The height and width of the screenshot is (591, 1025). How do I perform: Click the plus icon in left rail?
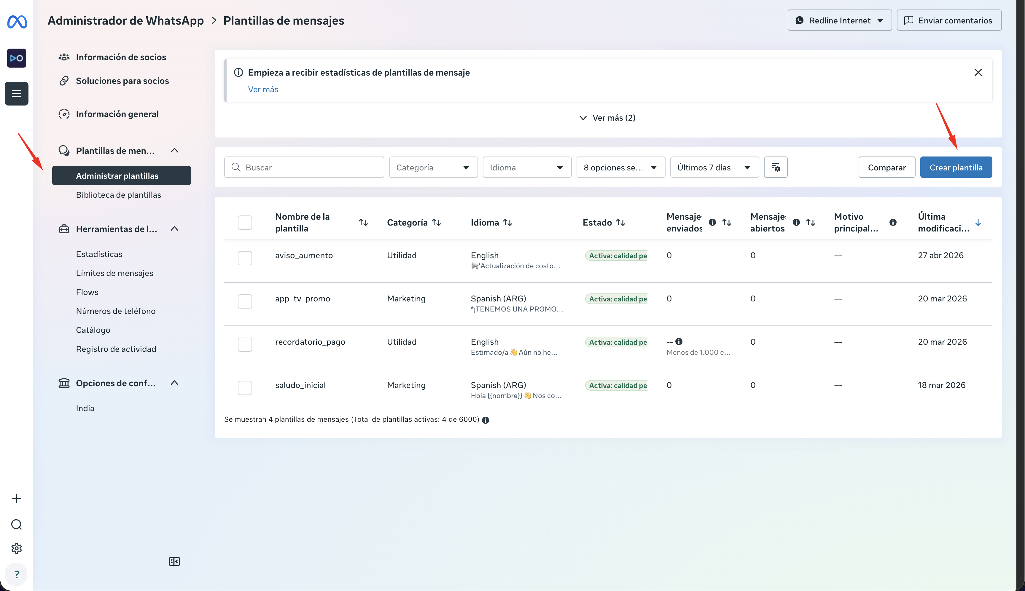(x=17, y=499)
